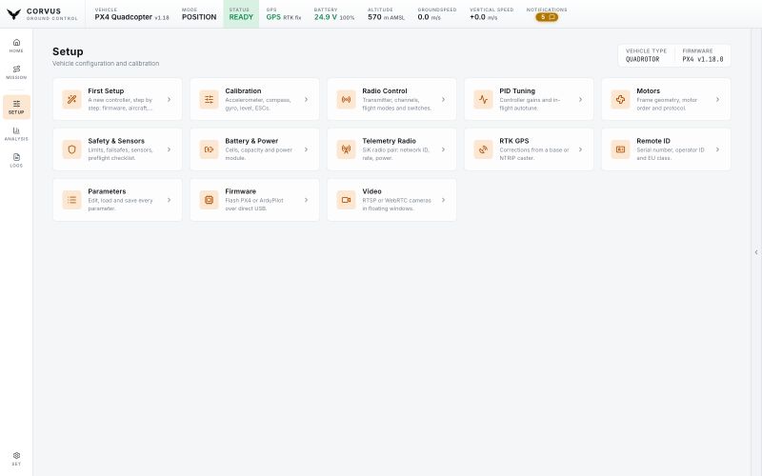
Task: Click the Safety & Sensors shield icon
Action: pos(72,149)
